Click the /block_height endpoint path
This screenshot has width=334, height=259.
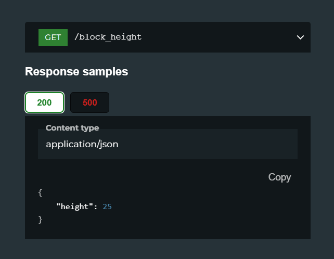tap(108, 37)
